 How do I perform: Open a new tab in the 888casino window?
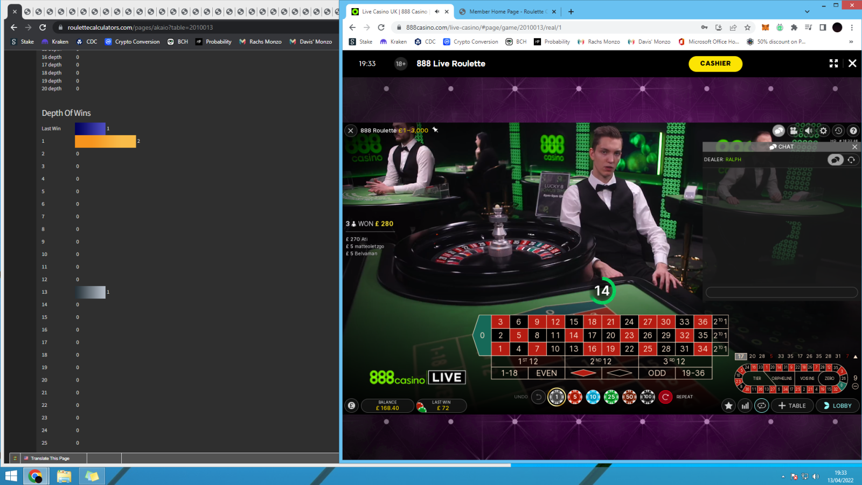click(x=571, y=11)
